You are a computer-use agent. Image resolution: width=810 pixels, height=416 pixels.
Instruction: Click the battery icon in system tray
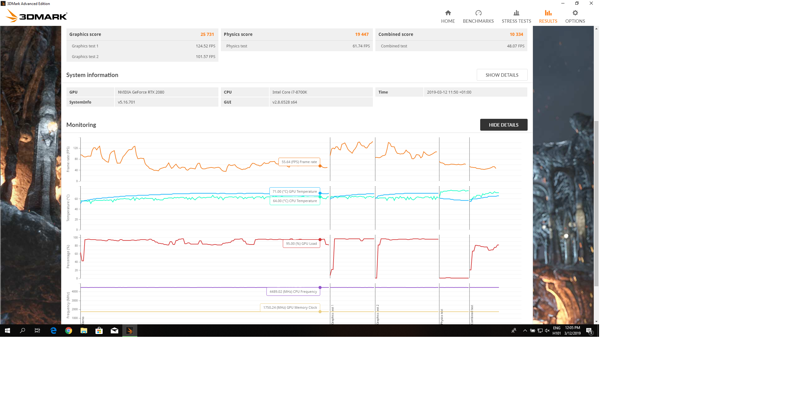532,331
